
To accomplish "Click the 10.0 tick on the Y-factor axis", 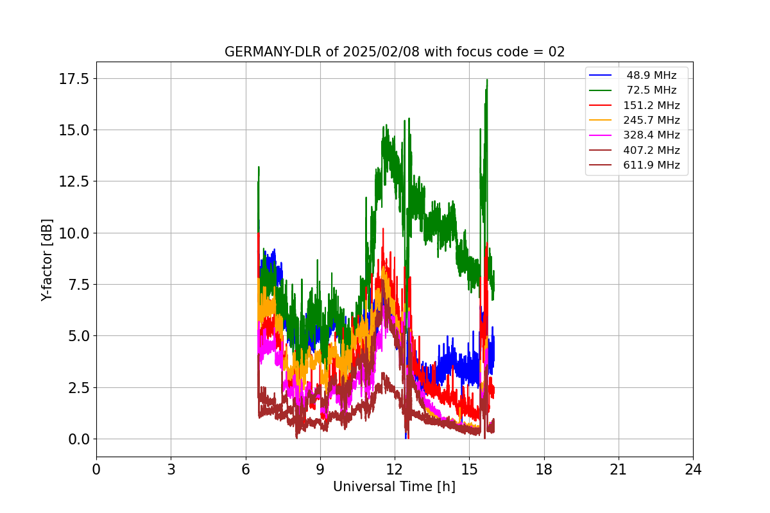I will [x=74, y=233].
